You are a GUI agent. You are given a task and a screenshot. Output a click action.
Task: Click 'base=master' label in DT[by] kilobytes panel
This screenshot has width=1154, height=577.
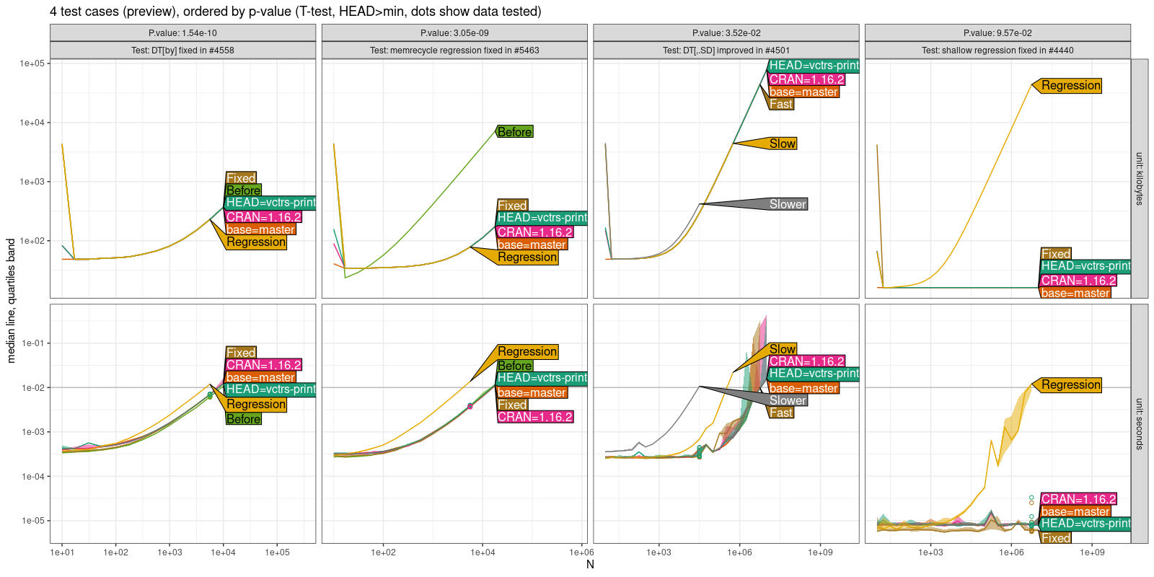pyautogui.click(x=260, y=229)
